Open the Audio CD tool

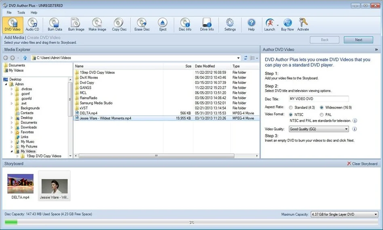point(32,24)
